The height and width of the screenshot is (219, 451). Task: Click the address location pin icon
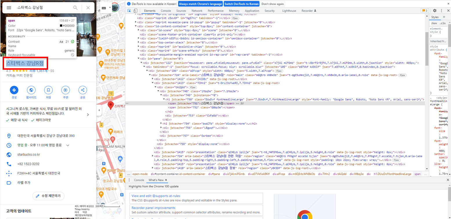[x=9, y=136]
